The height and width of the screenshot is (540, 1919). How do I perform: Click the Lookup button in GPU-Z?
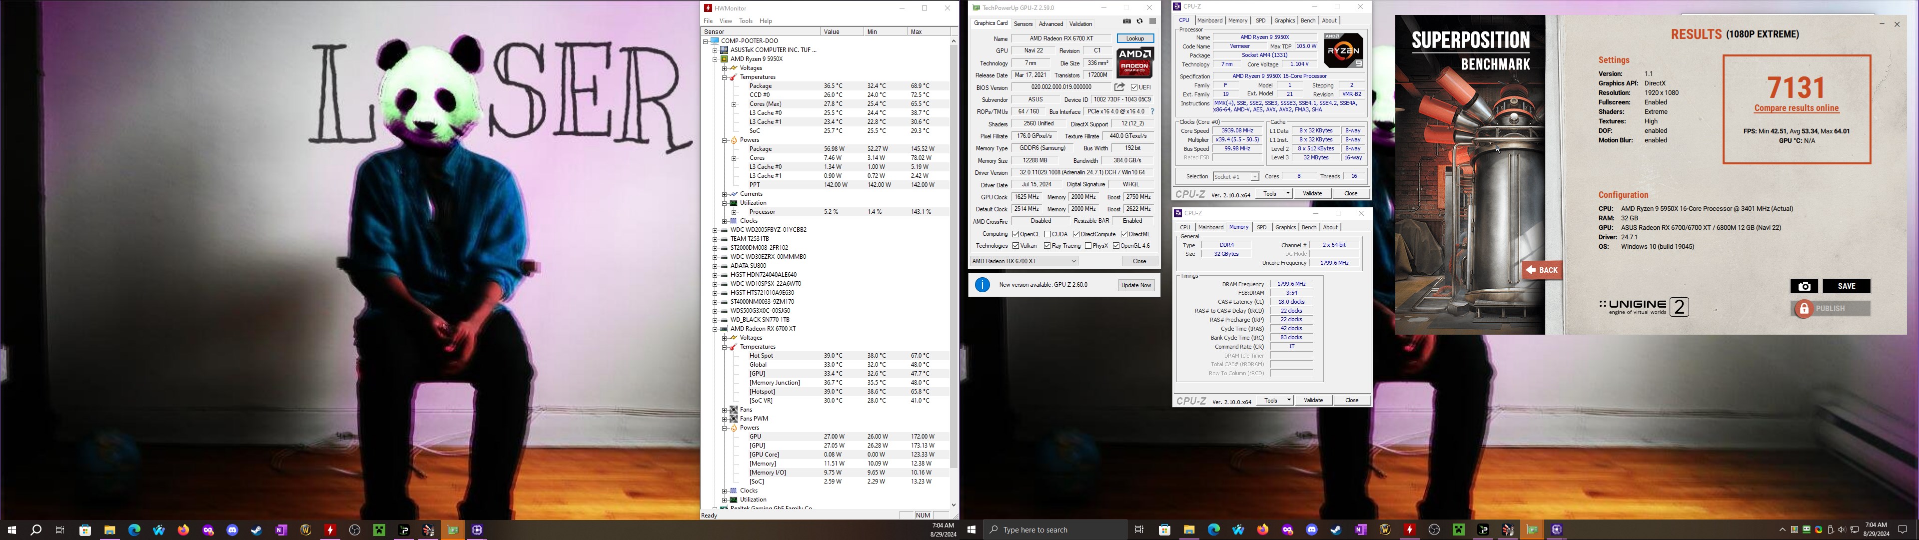click(x=1135, y=39)
